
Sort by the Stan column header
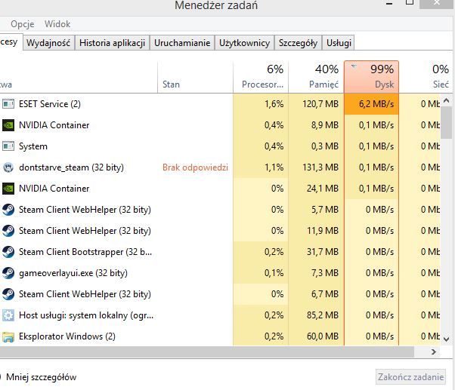click(195, 77)
